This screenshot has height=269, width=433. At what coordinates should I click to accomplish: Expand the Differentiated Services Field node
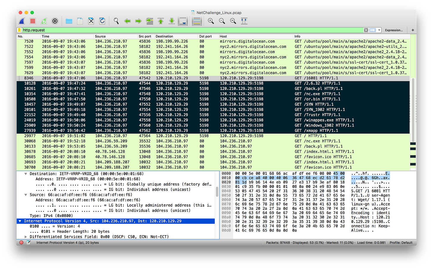point(26,237)
